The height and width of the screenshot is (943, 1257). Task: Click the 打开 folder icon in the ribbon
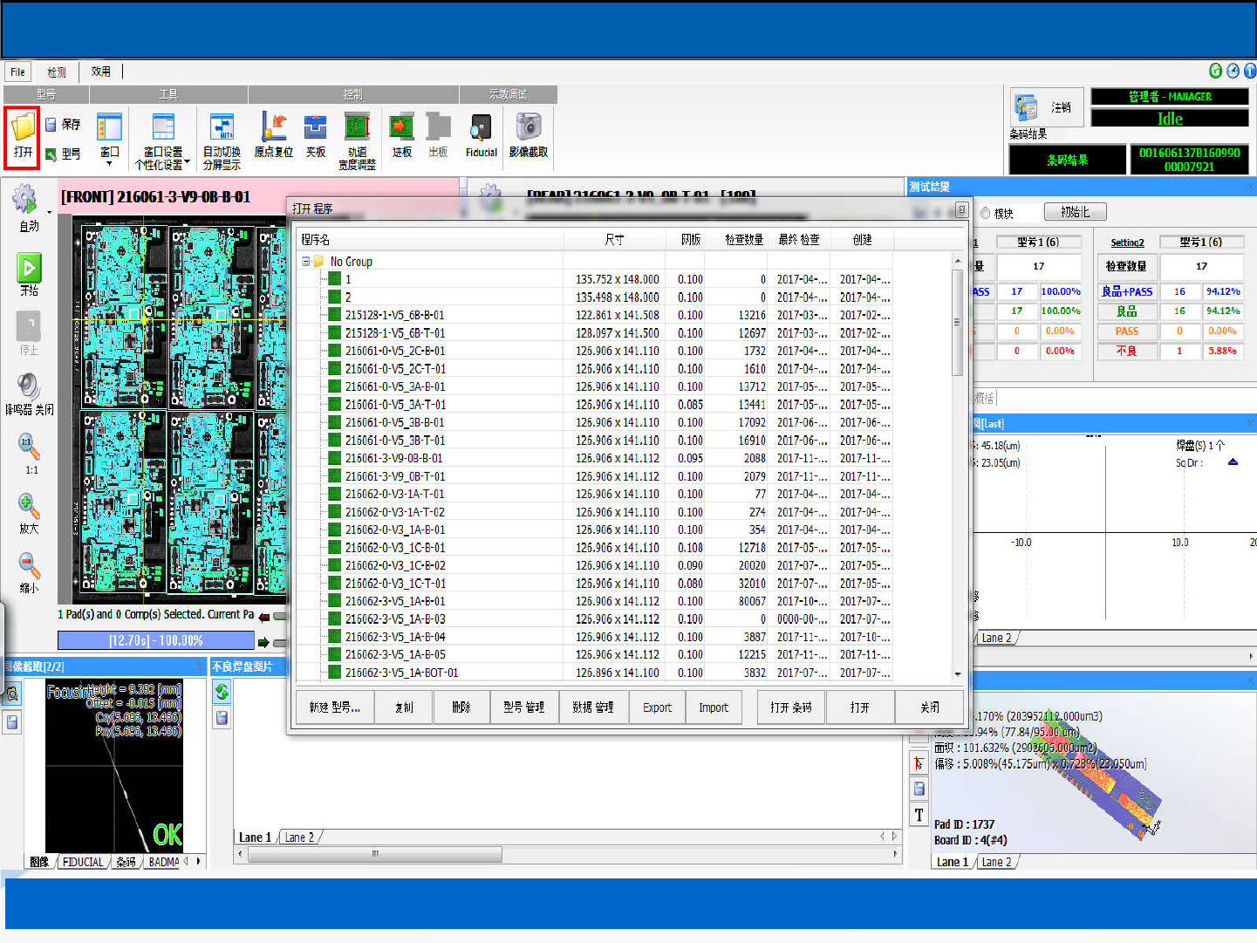(x=23, y=127)
